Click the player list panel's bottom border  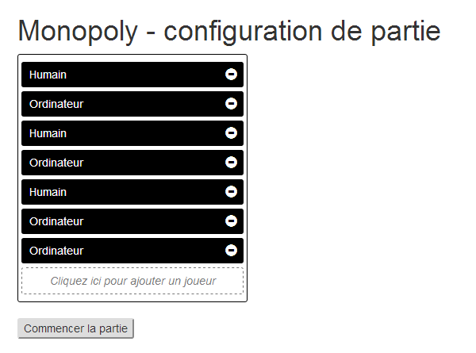click(x=132, y=301)
